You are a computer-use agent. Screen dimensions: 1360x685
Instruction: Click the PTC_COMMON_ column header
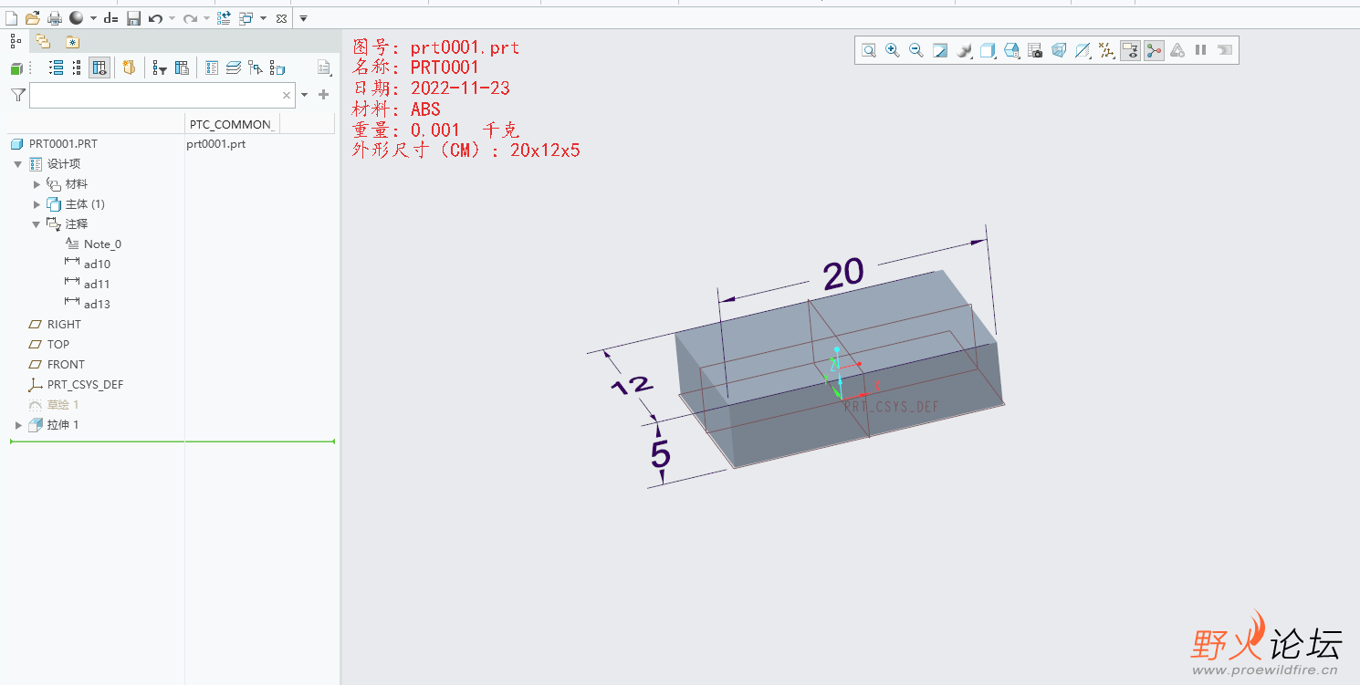click(232, 124)
